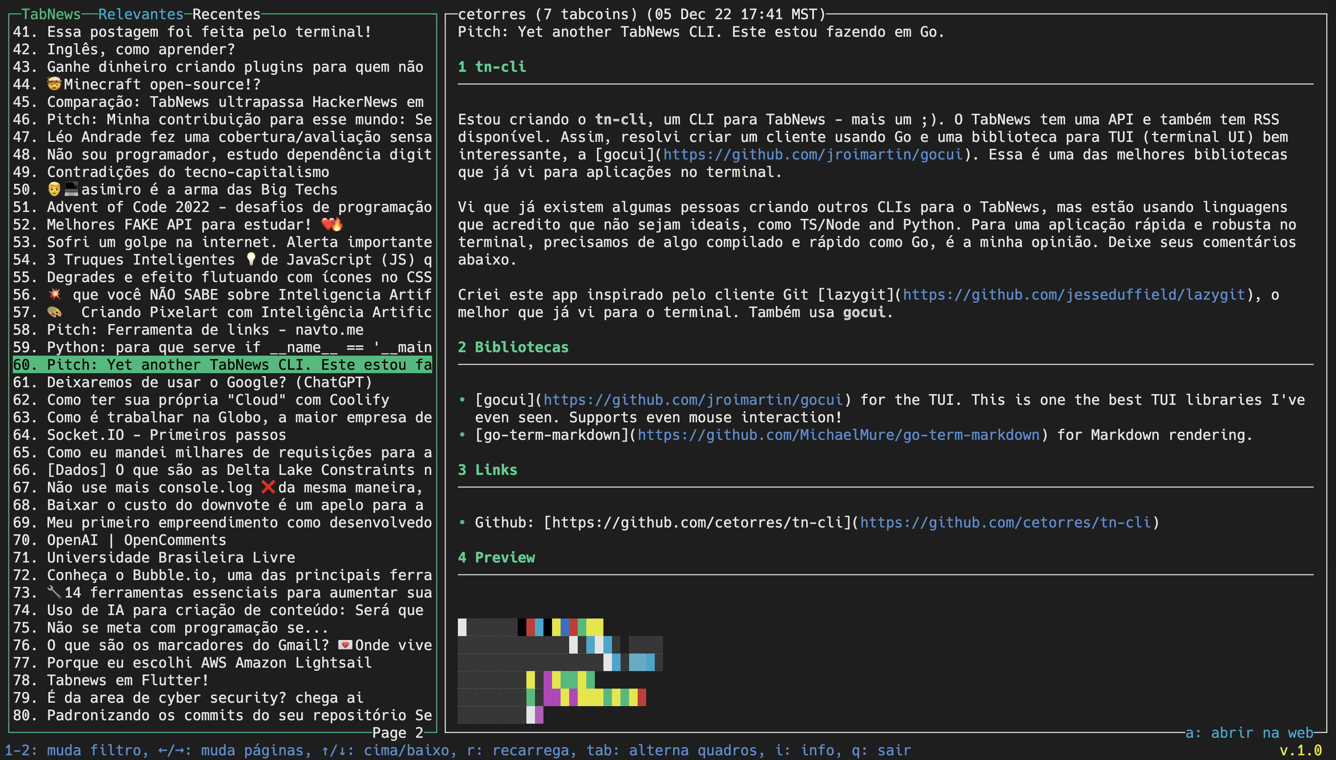Select post 74 'Uso de IA para criação de conteúdo'
Viewport: 1336px width, 760px height.
(x=222, y=610)
